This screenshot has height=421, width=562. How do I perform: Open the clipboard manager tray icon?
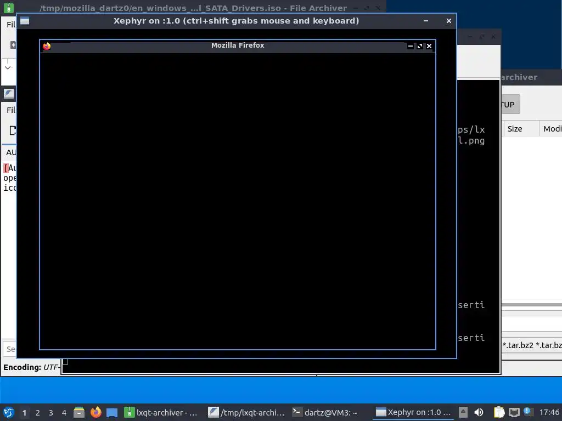[x=499, y=412]
